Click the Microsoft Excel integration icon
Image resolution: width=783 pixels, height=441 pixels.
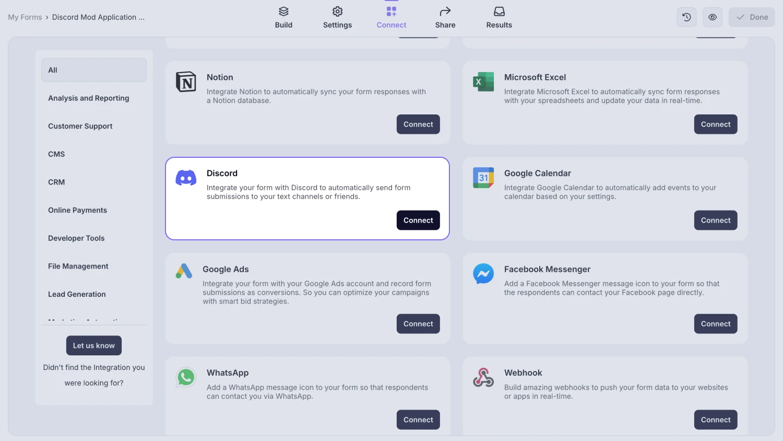pos(483,82)
